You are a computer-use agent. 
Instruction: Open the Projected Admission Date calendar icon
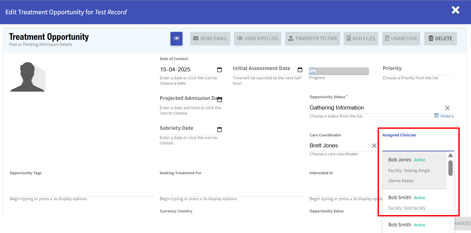pyautogui.click(x=219, y=100)
